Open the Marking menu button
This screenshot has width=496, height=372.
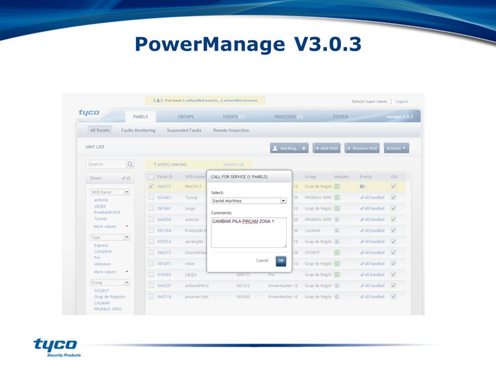[289, 148]
